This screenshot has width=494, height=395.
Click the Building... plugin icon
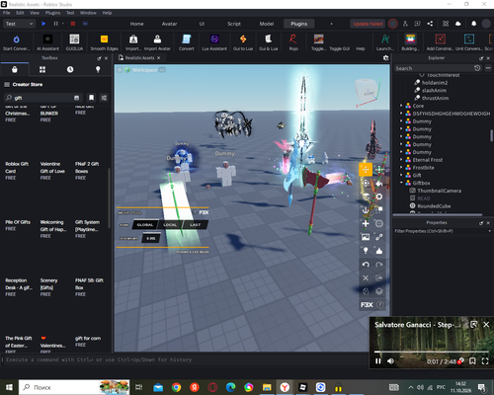410,42
